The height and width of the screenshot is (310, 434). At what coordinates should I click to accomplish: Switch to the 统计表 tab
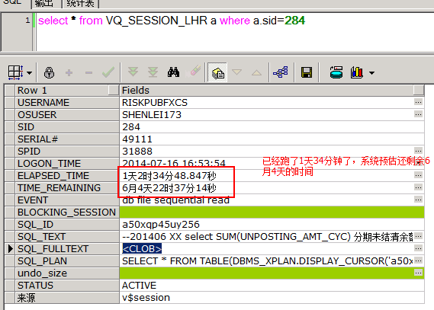point(81,3)
